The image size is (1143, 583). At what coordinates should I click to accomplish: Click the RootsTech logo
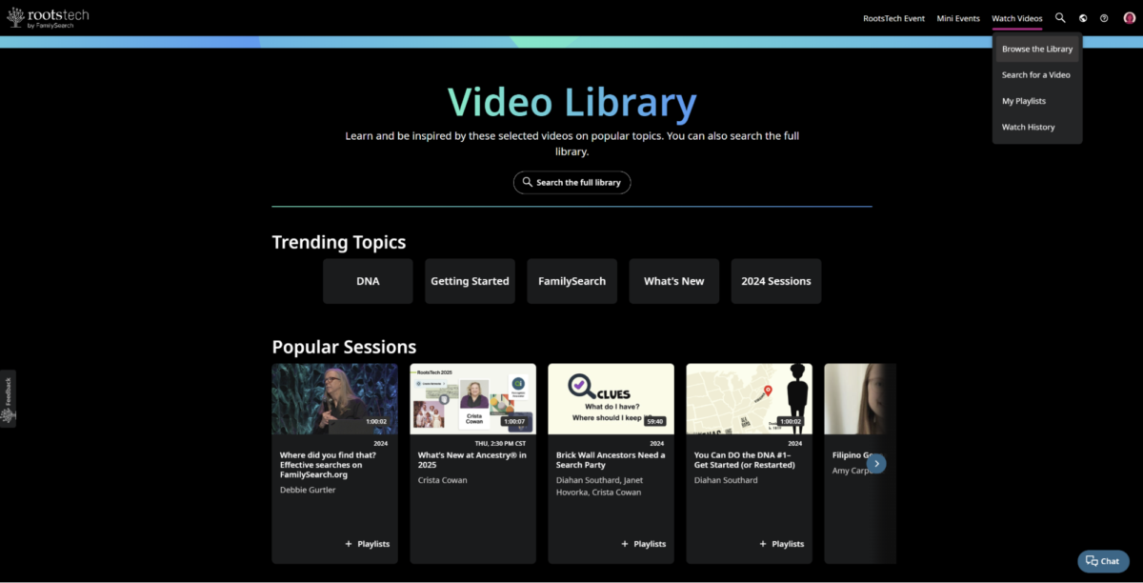pyautogui.click(x=47, y=16)
